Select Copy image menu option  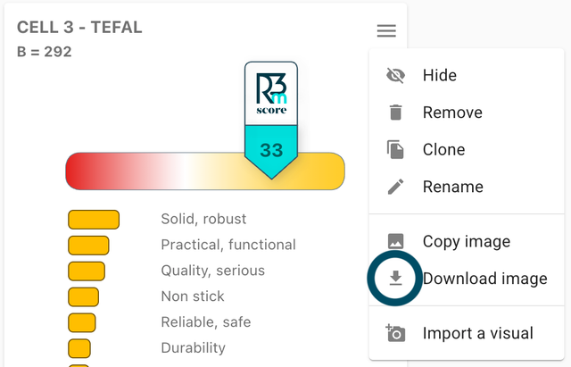pos(467,242)
